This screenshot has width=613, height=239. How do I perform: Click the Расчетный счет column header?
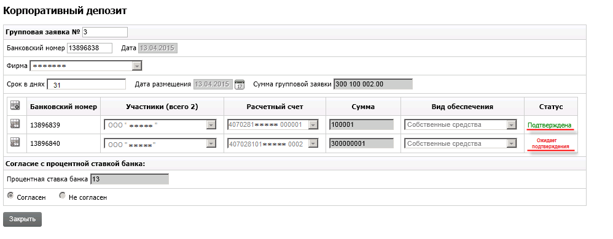coord(275,107)
